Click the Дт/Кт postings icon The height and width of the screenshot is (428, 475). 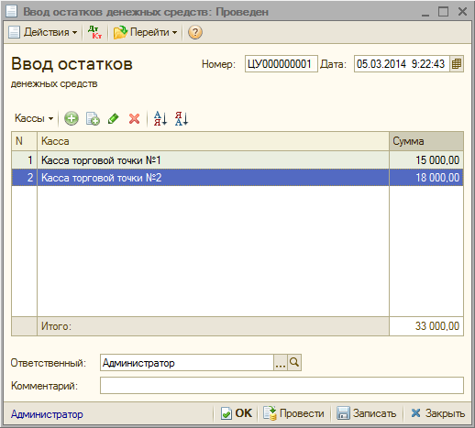coord(95,32)
